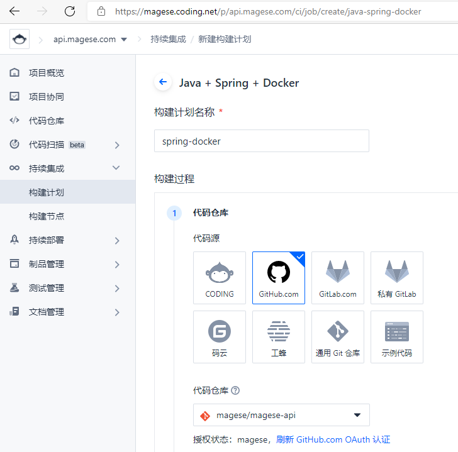Click the 项目协同 checkbox icon
This screenshot has height=452, width=458.
point(14,96)
